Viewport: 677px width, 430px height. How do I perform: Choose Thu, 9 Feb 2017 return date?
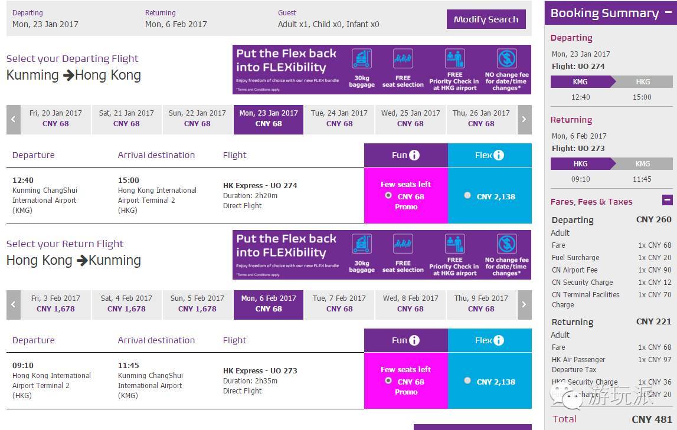(481, 304)
